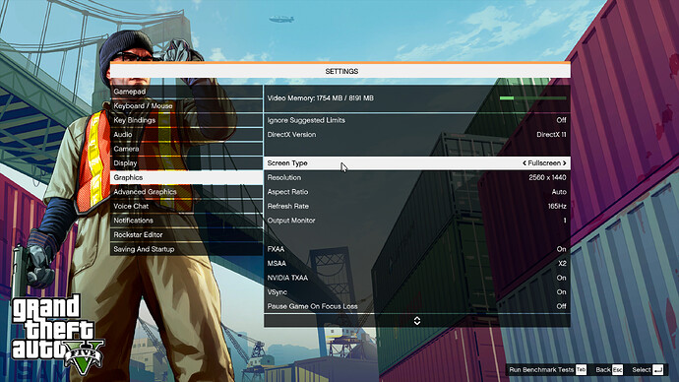Click the scroll arrows icon below the settings list
This screenshot has width=679, height=382.
click(x=417, y=321)
